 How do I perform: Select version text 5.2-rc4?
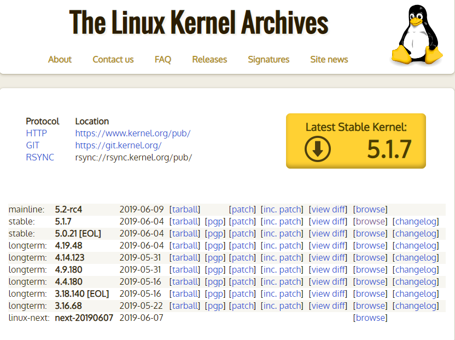click(68, 209)
